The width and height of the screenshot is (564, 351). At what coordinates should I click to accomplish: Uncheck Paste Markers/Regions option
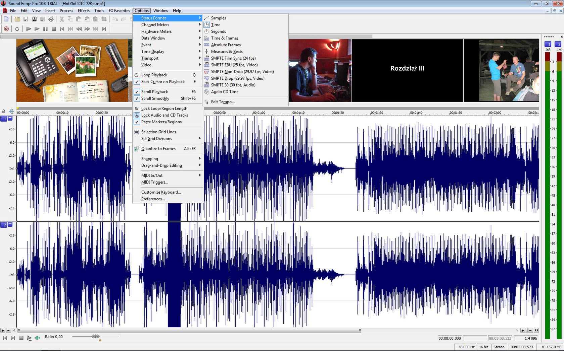pyautogui.click(x=168, y=122)
